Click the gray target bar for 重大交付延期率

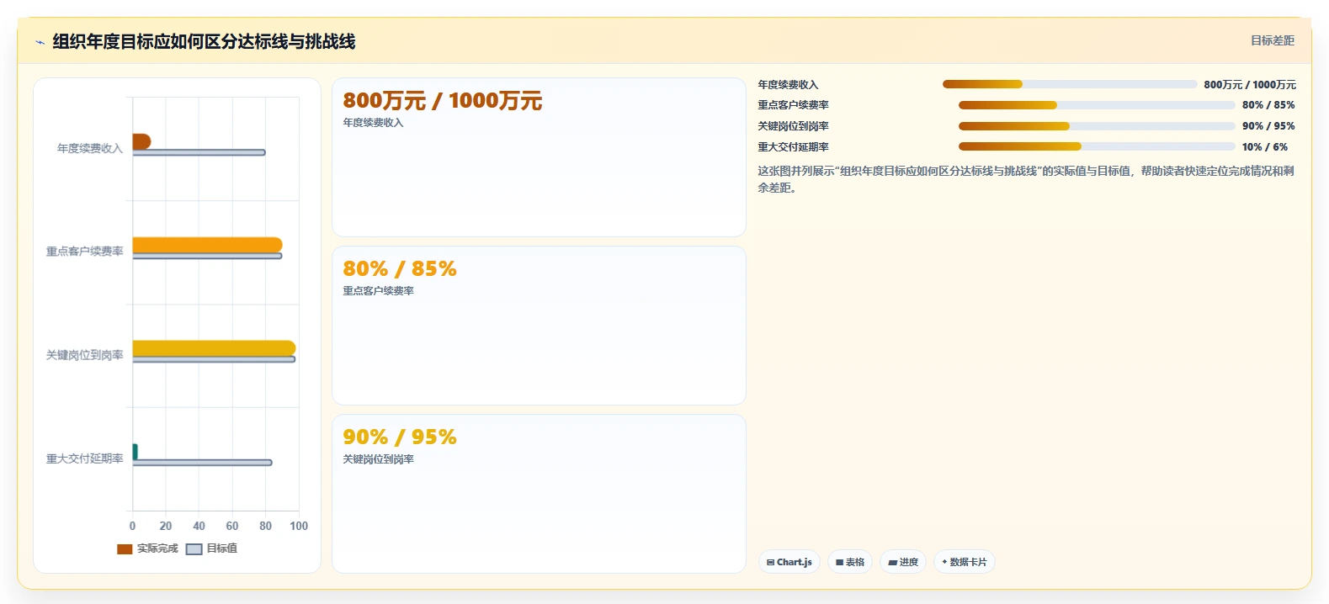click(202, 463)
